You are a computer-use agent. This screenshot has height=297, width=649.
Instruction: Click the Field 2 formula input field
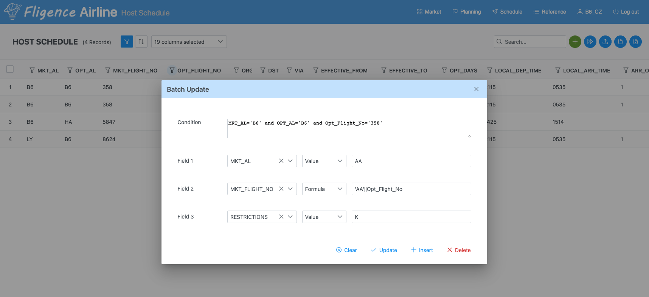coord(411,189)
